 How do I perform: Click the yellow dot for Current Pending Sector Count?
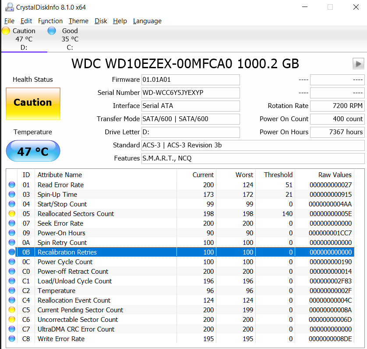[x=12, y=310]
